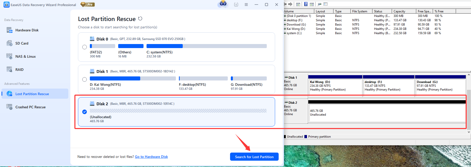The height and width of the screenshot is (167, 471).
Task: Click scroll down arrow in Disk Management pane
Action: (469, 132)
